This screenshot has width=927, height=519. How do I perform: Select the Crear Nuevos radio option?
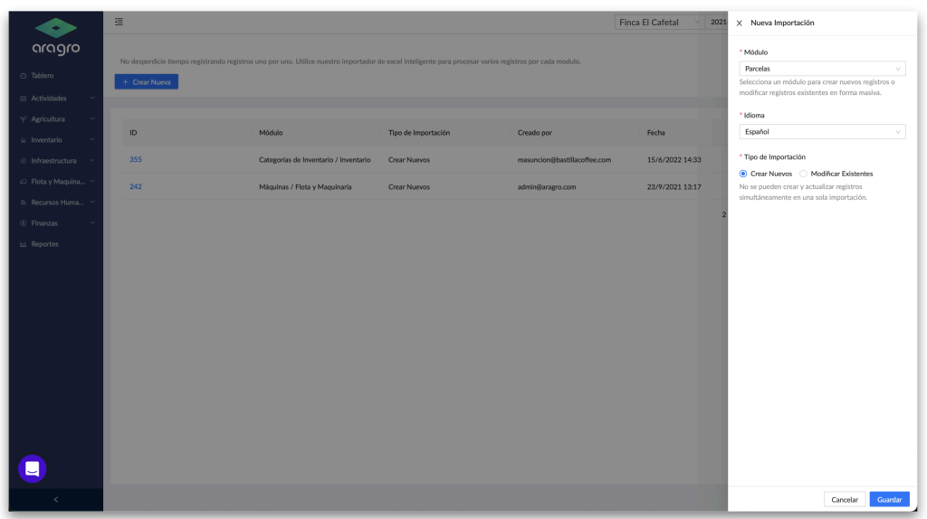(x=743, y=174)
